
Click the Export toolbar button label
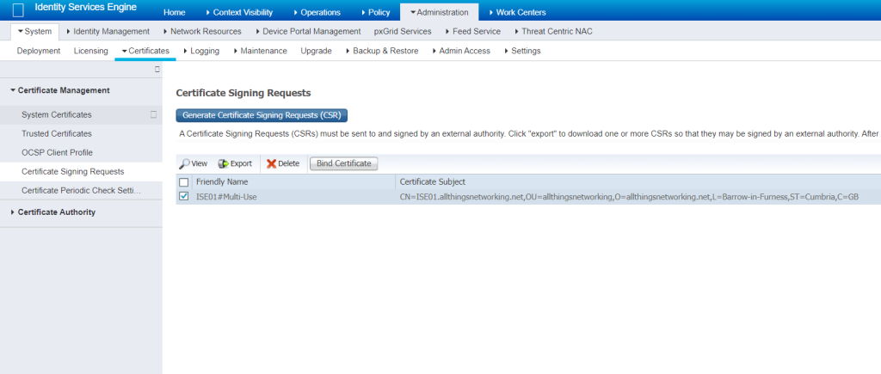point(241,164)
